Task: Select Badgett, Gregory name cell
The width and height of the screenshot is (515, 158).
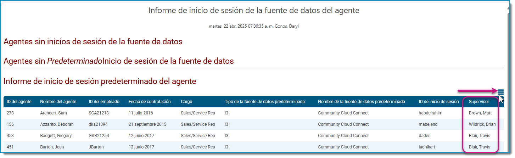Action: 56,136
